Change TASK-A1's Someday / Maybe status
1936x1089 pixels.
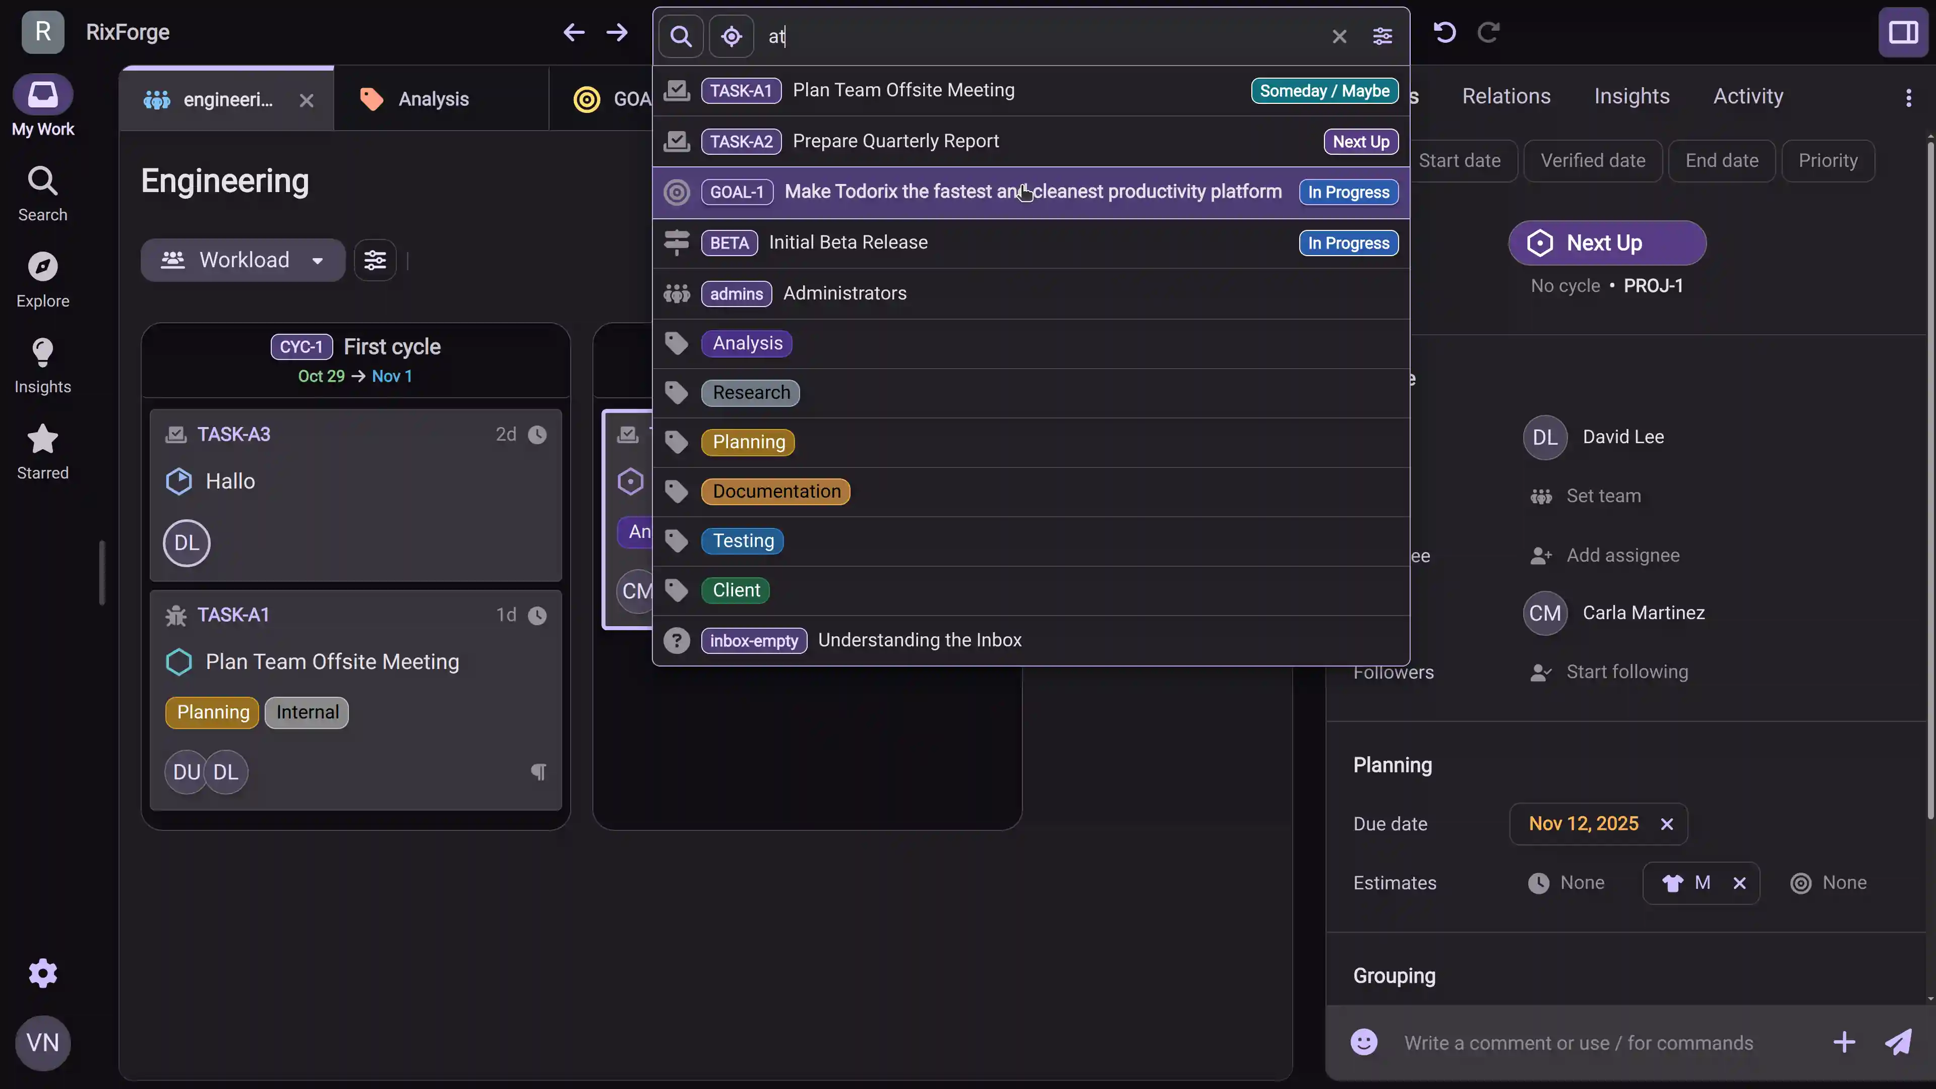1324,91
